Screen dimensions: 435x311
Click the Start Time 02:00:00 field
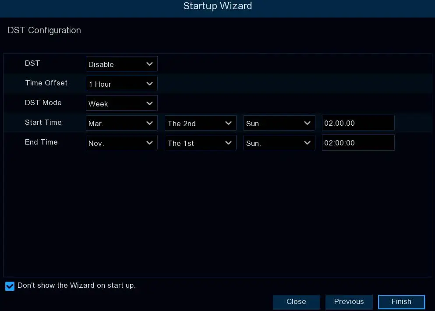click(x=358, y=123)
